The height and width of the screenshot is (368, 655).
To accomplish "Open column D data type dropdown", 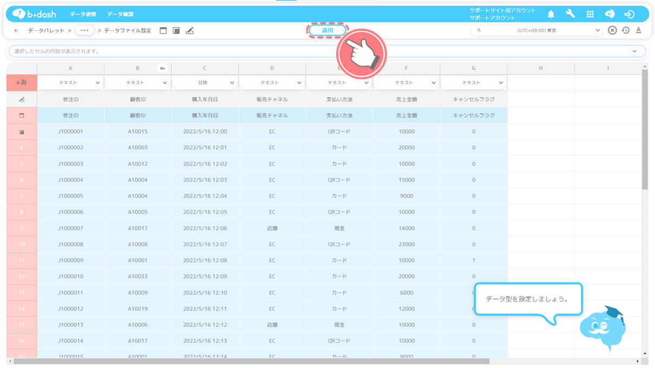I will [x=272, y=83].
